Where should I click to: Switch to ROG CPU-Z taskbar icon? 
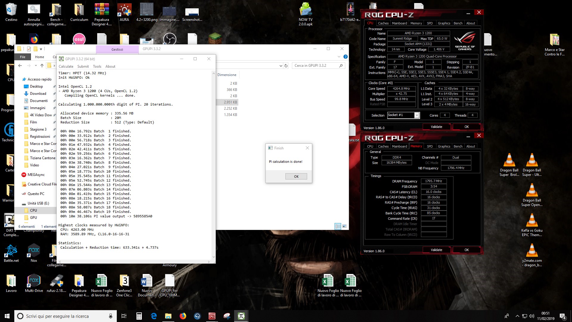pyautogui.click(x=212, y=316)
